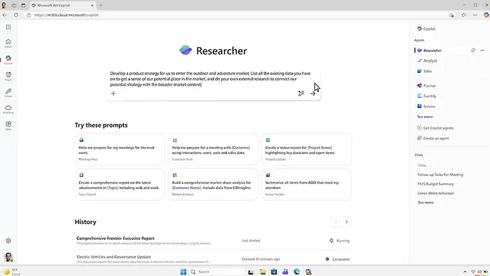Image resolution: width=490 pixels, height=276 pixels.
Task: Click Get Copilot agents
Action: [x=435, y=128]
